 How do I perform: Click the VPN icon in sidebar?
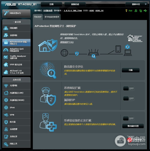click(x=6, y=115)
